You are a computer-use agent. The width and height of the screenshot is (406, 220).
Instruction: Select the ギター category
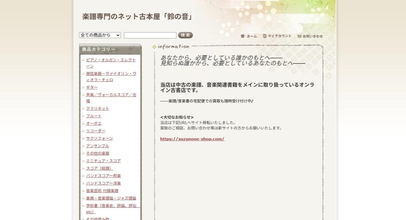[x=92, y=87]
